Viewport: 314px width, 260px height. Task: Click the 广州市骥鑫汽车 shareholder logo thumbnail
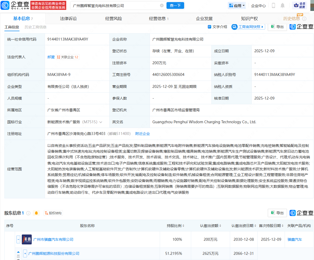pos(27,239)
